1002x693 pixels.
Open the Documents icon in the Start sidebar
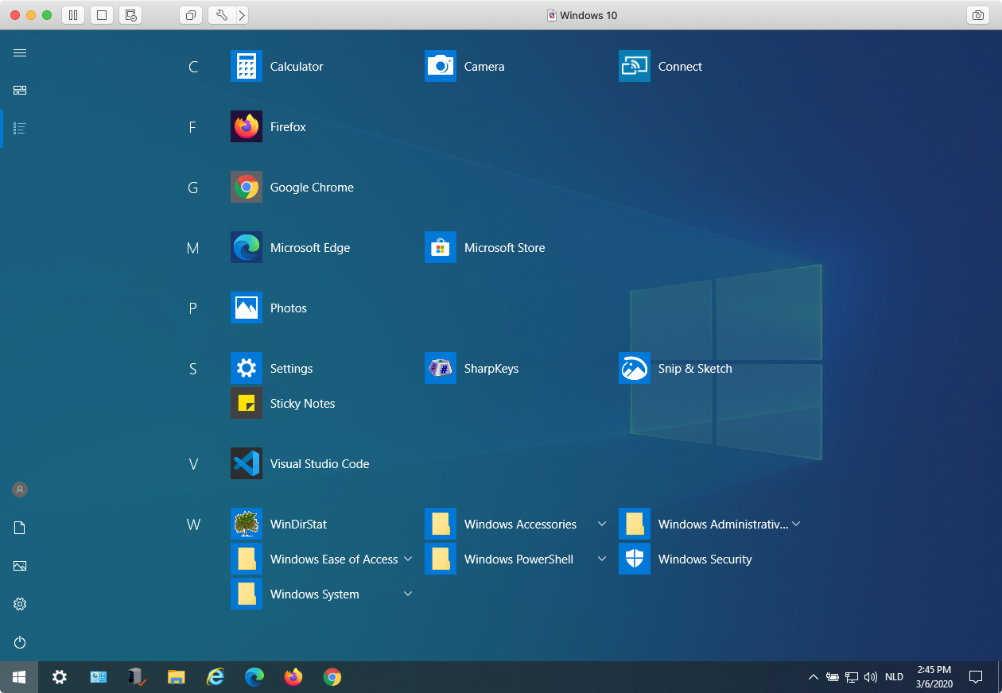point(20,528)
